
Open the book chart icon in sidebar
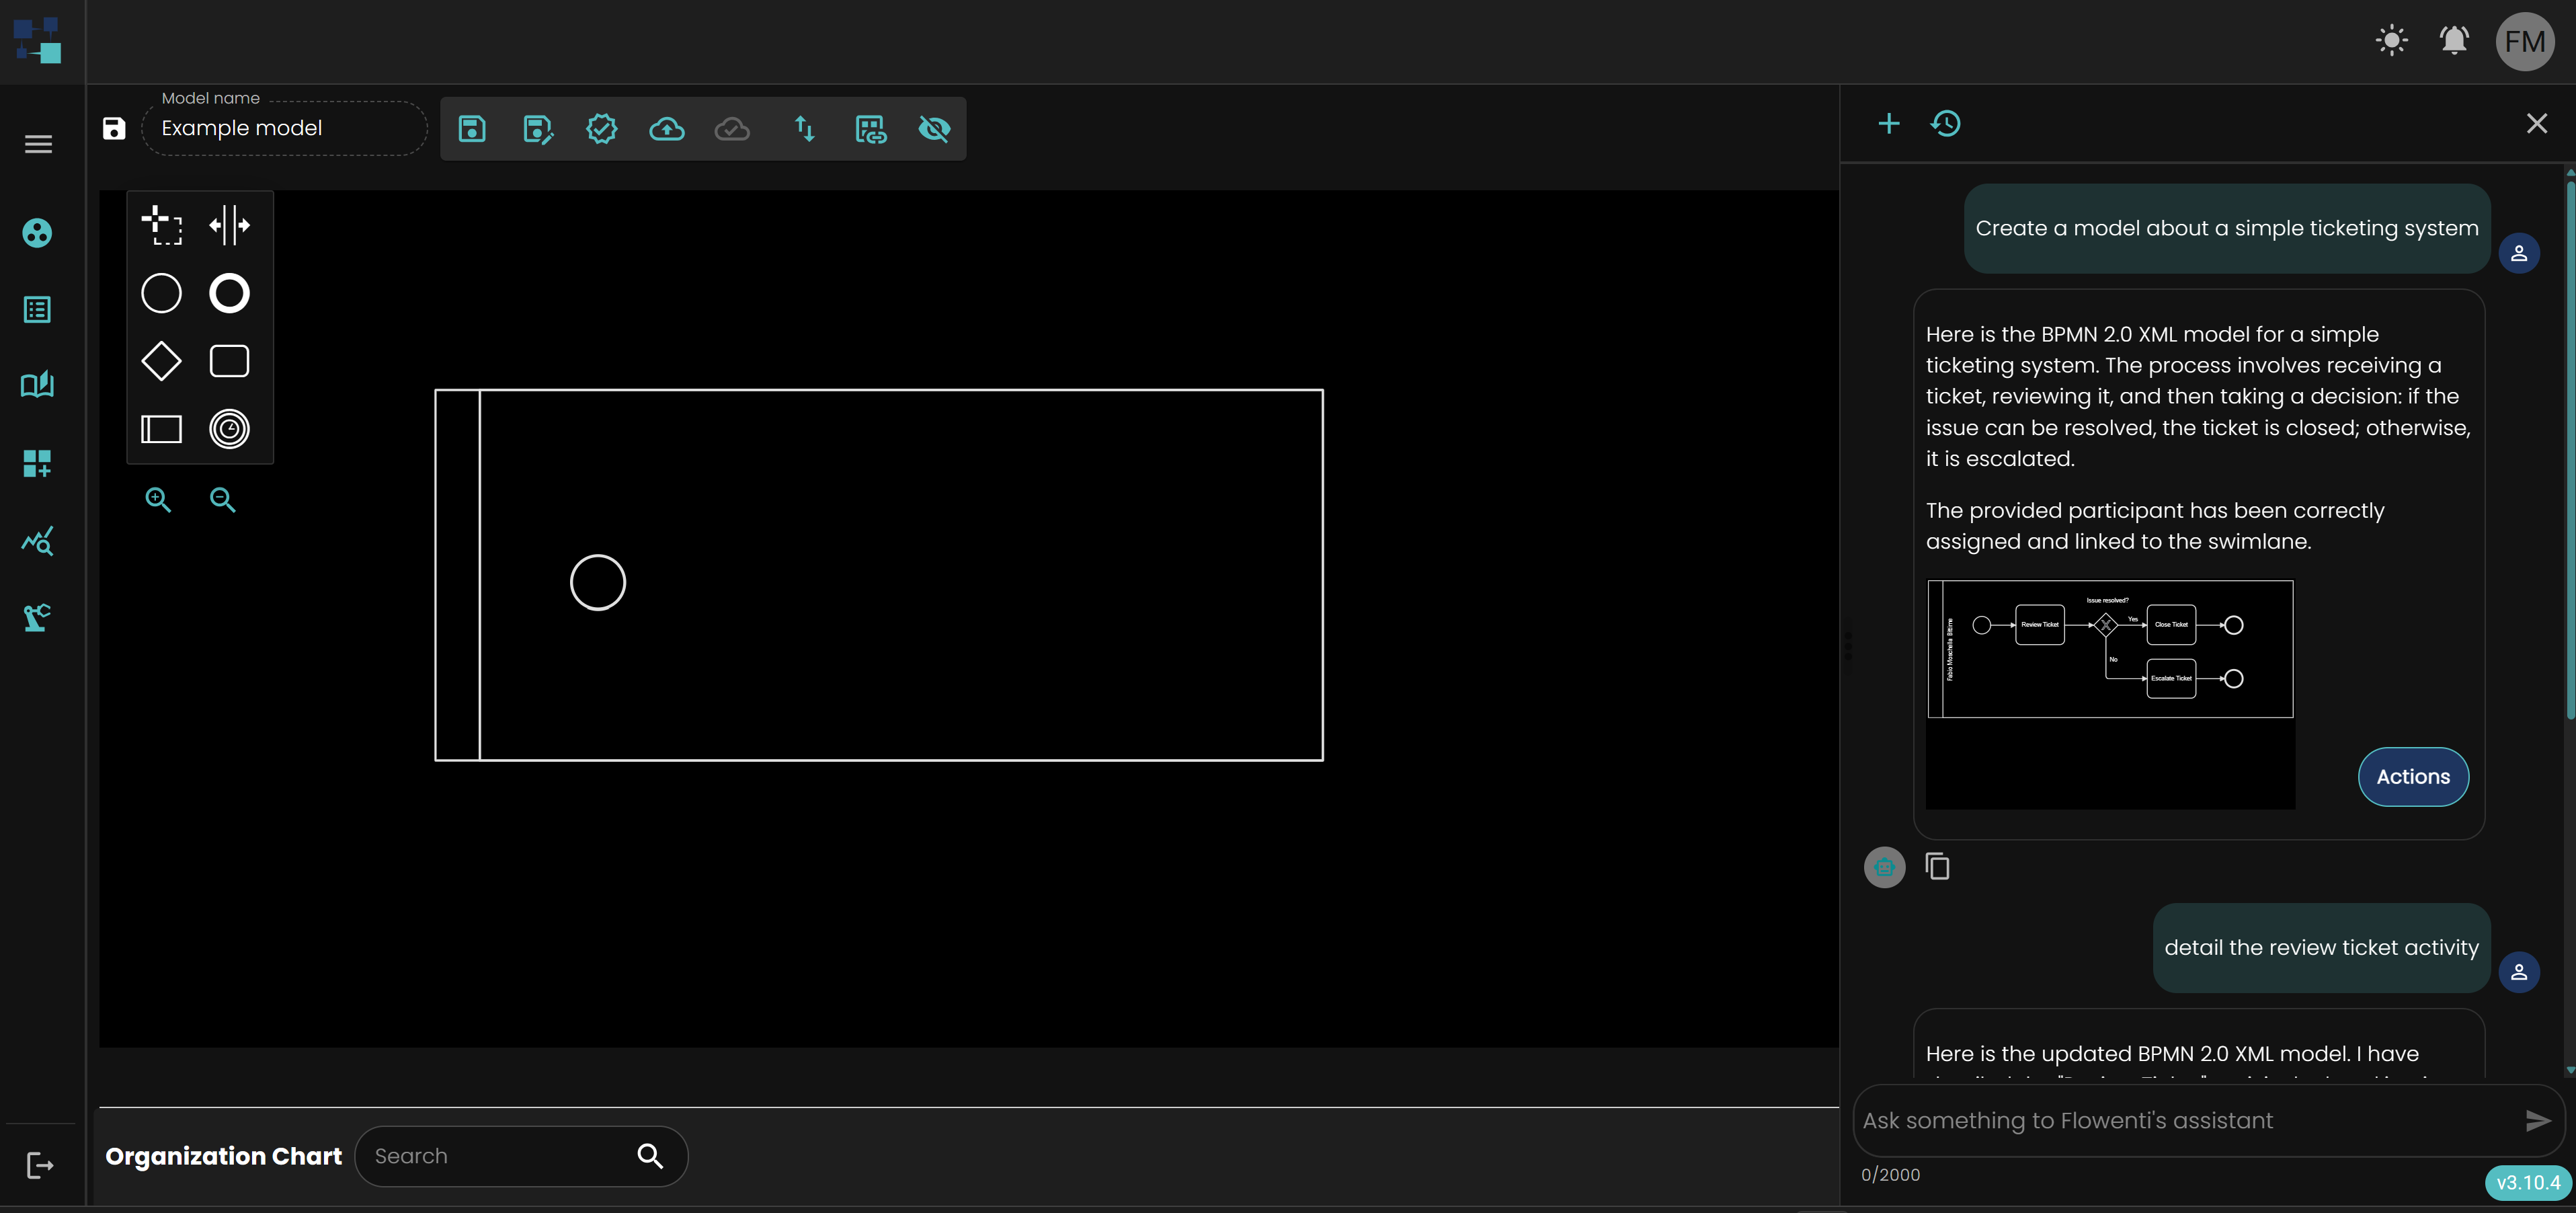point(38,386)
